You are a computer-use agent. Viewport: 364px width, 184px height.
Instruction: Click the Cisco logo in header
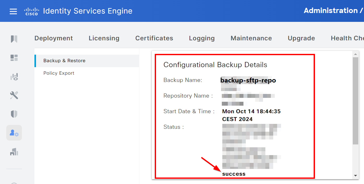coord(31,11)
